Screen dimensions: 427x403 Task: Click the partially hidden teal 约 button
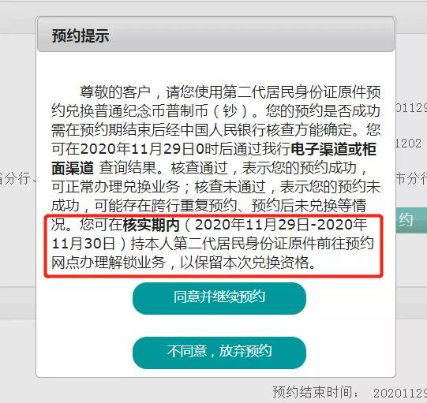(x=411, y=220)
